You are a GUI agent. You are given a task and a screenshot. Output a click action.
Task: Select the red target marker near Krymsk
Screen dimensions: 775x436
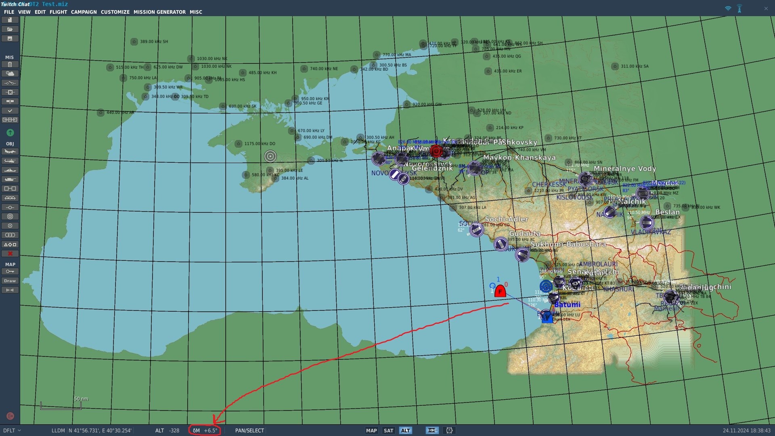click(x=436, y=151)
